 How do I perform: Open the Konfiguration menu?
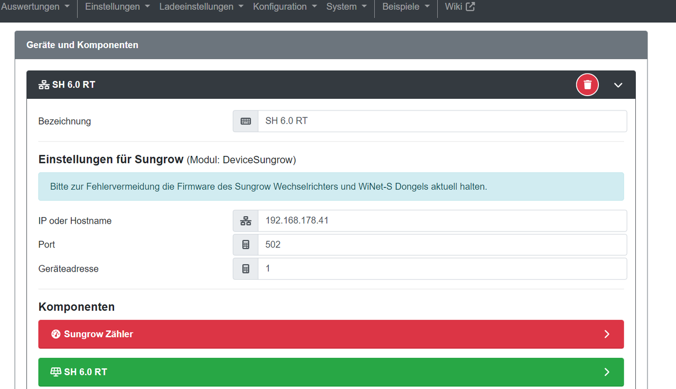click(285, 7)
